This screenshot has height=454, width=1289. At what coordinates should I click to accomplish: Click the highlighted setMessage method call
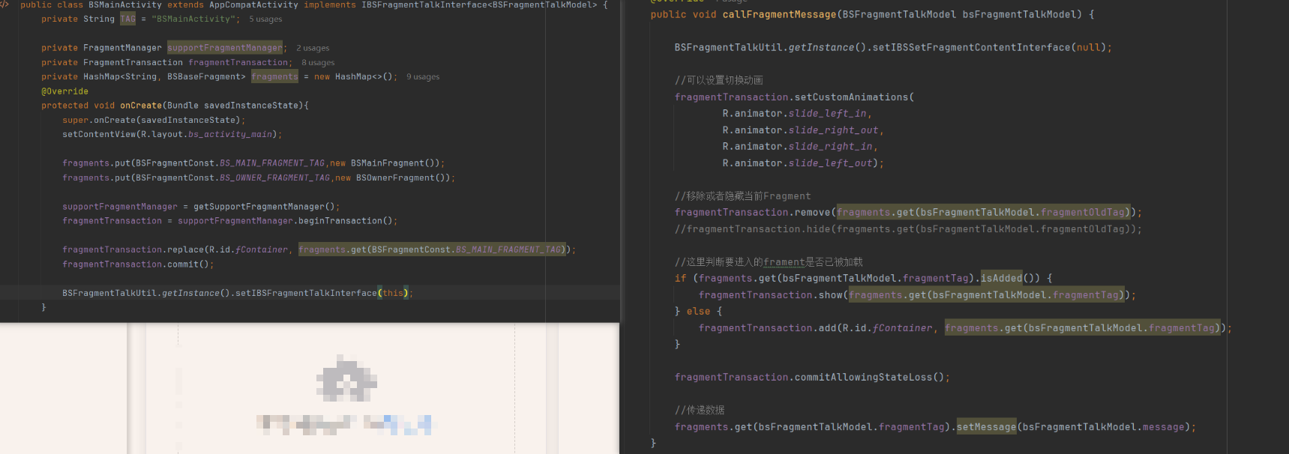click(985, 427)
